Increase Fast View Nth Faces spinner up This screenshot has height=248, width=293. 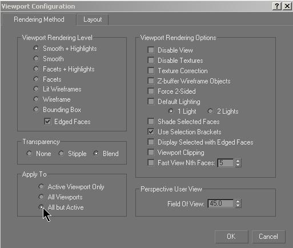coord(238,161)
